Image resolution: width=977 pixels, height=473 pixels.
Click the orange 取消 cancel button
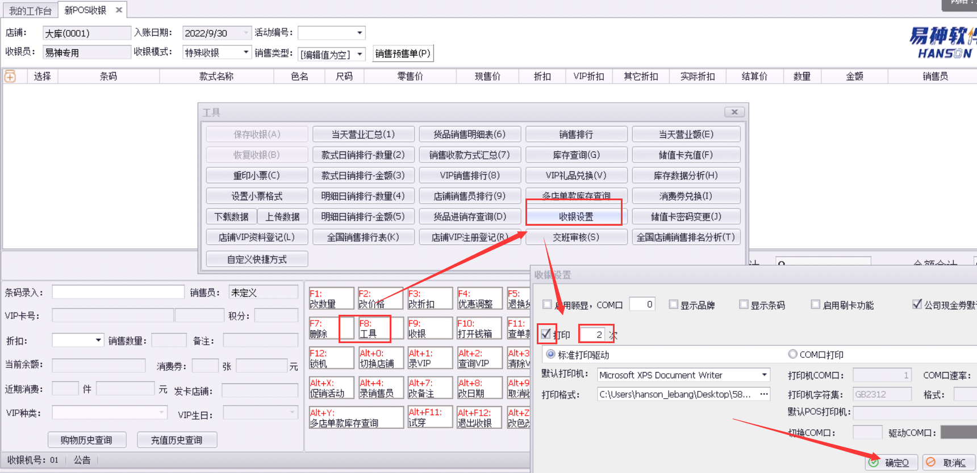pos(947,462)
